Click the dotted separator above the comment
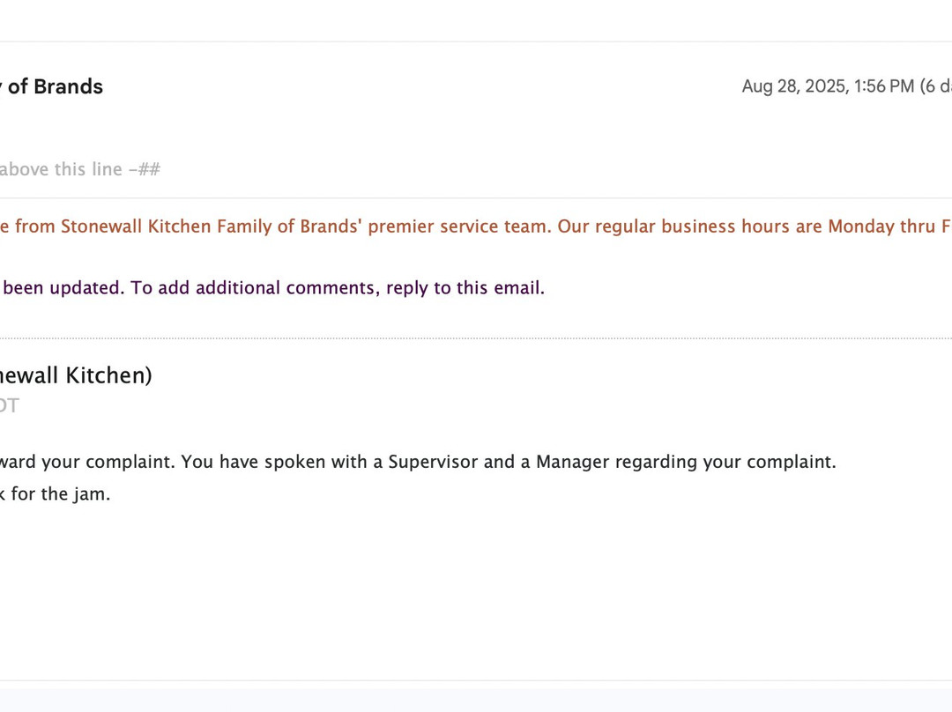The height and width of the screenshot is (712, 952). (476, 338)
